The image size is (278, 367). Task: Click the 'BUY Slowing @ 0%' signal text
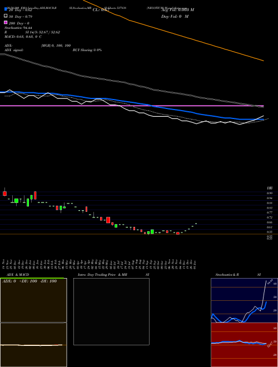pos(87,50)
